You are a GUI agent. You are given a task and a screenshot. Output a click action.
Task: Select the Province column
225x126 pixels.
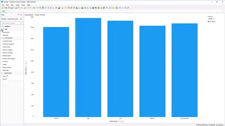(x=5, y=62)
